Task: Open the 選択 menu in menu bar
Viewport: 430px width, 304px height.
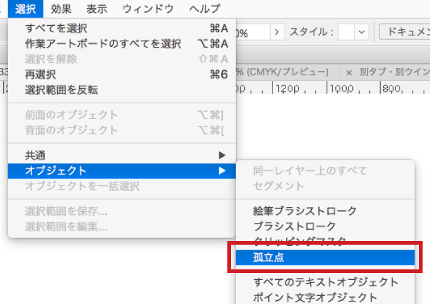Action: coord(26,9)
